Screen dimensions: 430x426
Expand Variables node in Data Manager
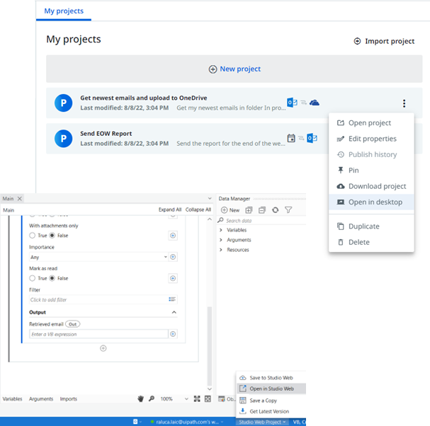(221, 230)
